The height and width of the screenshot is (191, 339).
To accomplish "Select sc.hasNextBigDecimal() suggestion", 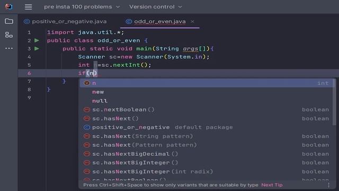I will point(207,154).
